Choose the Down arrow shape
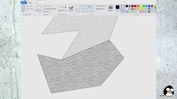This screenshot has height=99, width=177. 77,11
